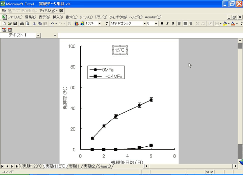Expand the Name Box dropdown showing テキスト 1

pyautogui.click(x=38, y=35)
